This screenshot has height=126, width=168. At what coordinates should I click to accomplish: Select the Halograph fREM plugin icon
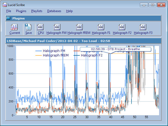[79, 27]
